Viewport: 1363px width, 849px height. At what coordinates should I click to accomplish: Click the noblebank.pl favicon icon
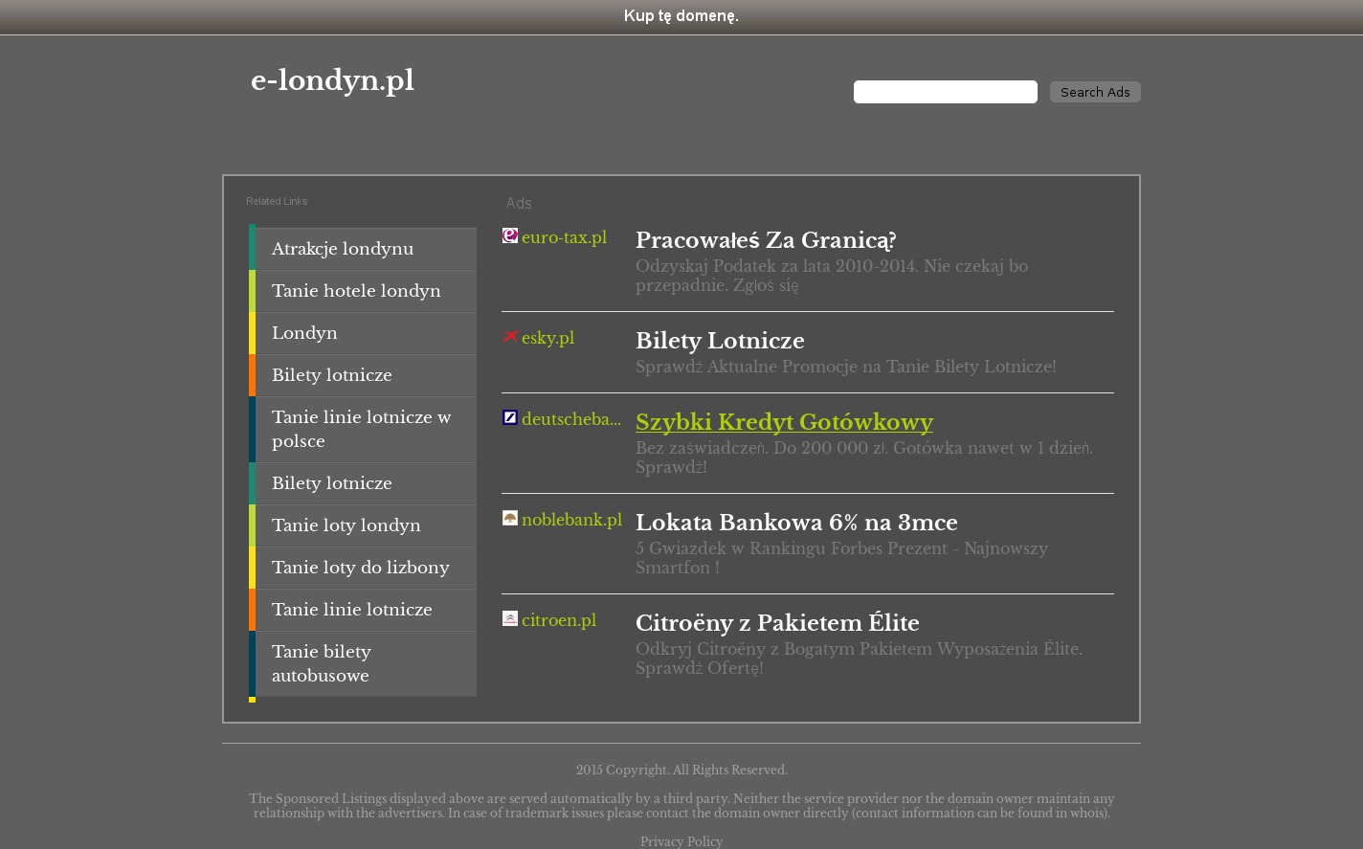click(510, 518)
